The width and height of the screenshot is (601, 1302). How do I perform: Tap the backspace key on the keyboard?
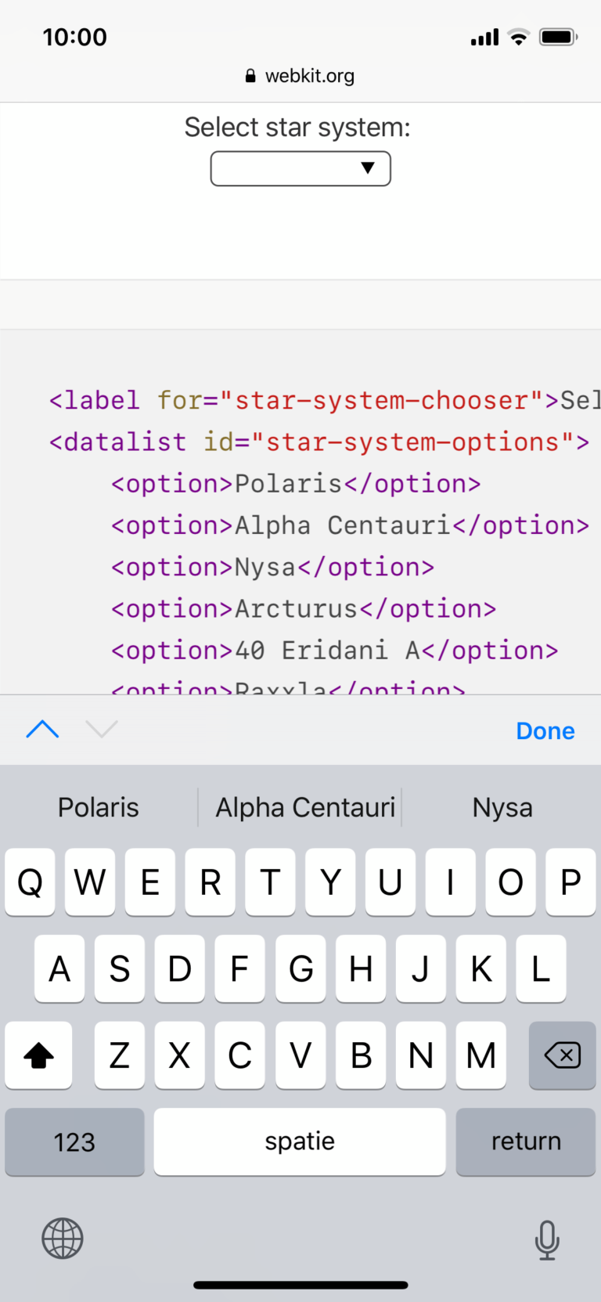pyautogui.click(x=562, y=1055)
